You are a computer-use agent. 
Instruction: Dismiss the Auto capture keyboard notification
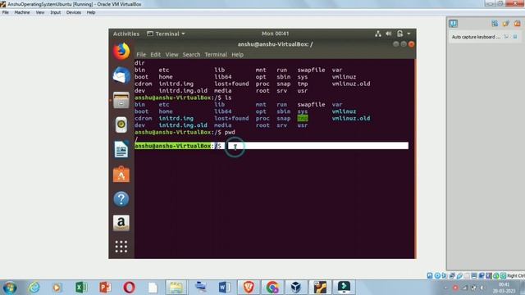(x=515, y=37)
